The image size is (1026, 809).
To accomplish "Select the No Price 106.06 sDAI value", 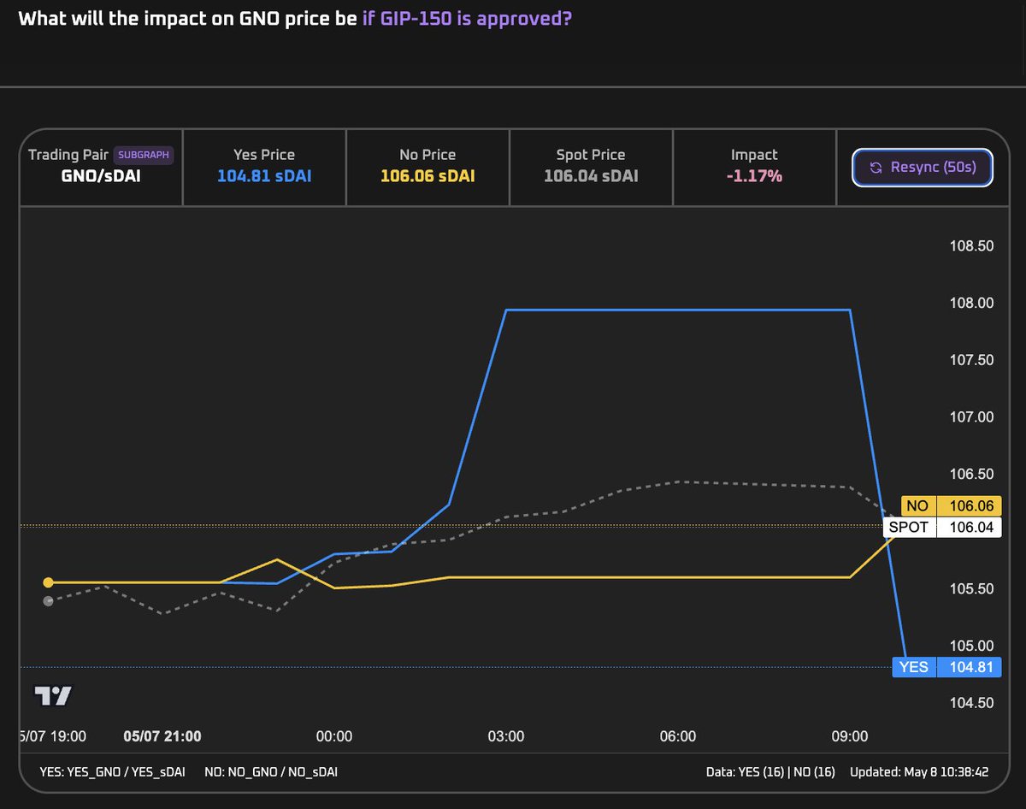I will click(x=427, y=176).
